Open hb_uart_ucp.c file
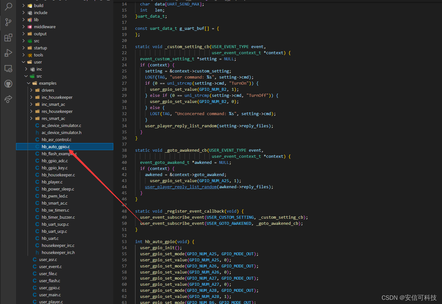 tap(54, 231)
